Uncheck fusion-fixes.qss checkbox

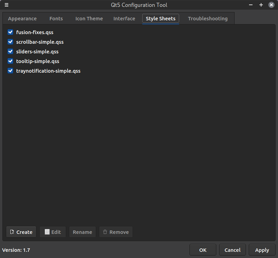pos(10,32)
